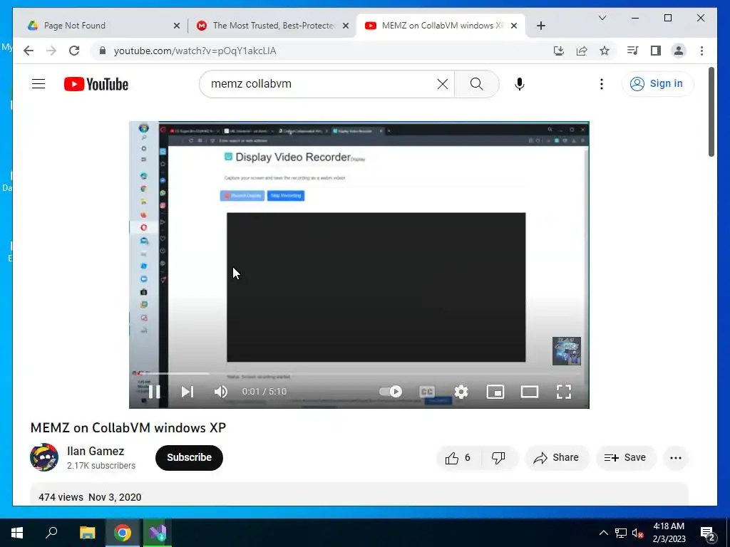This screenshot has width=730, height=547.
Task: Enter full screen video mode
Action: pos(563,392)
